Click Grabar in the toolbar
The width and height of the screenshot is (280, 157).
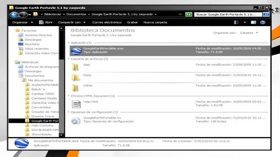tap(132, 22)
